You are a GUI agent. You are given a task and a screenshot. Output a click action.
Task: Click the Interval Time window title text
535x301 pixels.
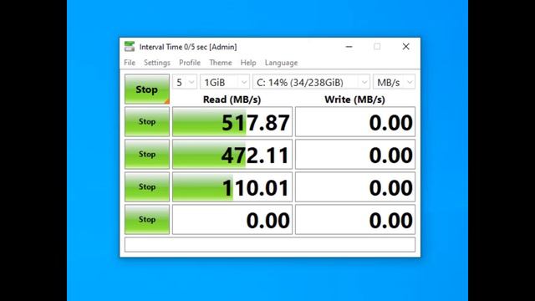(188, 47)
